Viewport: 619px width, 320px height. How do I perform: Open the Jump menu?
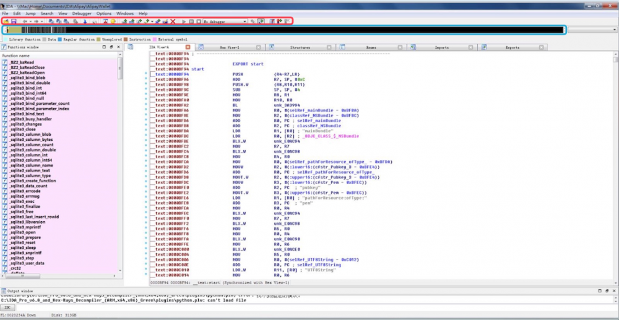click(30, 13)
